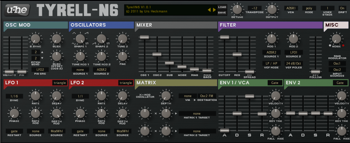Click the LFO 2 DELAY knob

tap(123, 96)
